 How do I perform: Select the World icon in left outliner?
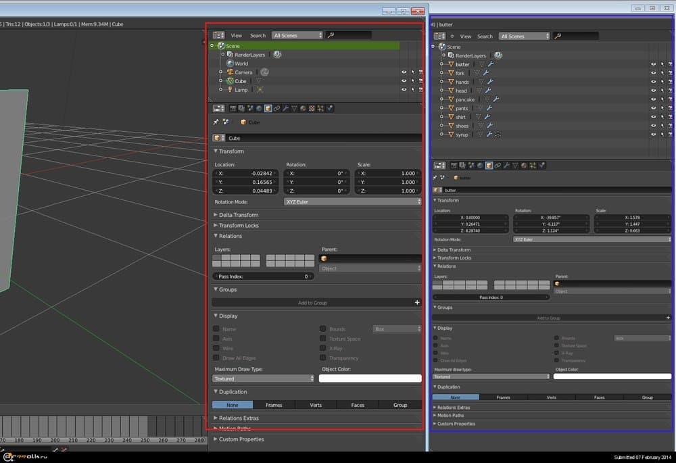(x=230, y=64)
